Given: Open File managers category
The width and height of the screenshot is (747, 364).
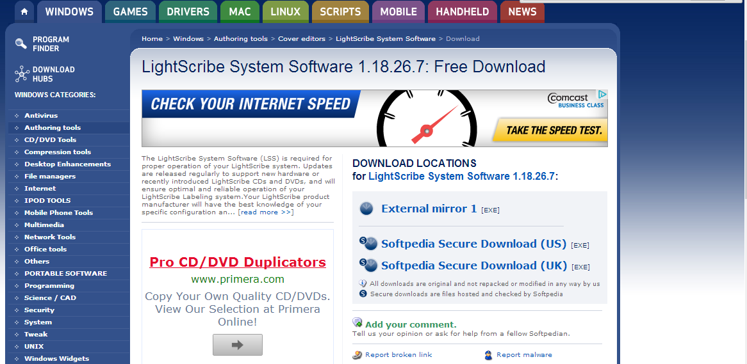Looking at the screenshot, I should (50, 176).
